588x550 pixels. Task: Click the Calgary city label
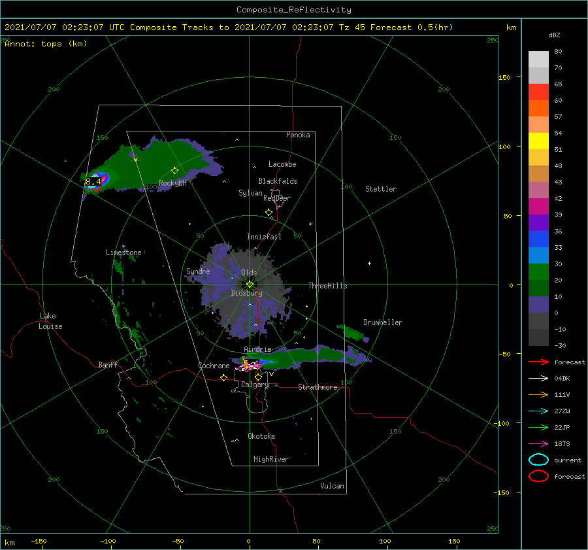[255, 385]
